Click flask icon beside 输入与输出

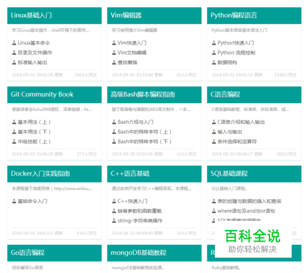pyautogui.click(x=214, y=132)
